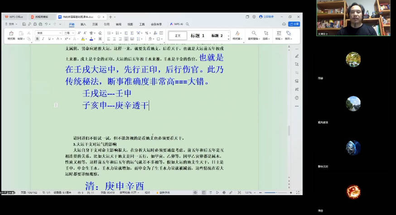Click the 立即登录 login button
The image size is (396, 215).
(267, 17)
